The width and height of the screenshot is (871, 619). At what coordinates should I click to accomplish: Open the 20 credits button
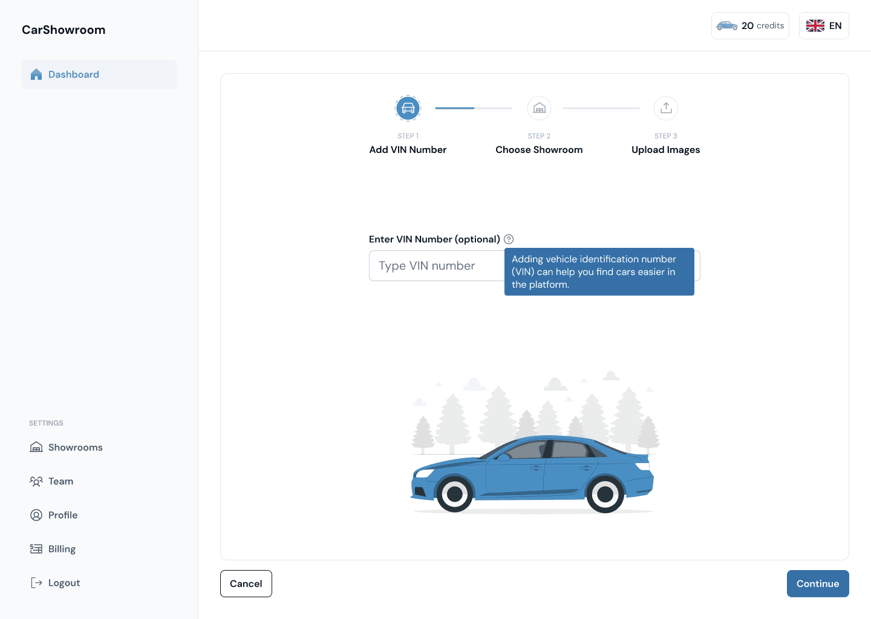click(x=750, y=26)
